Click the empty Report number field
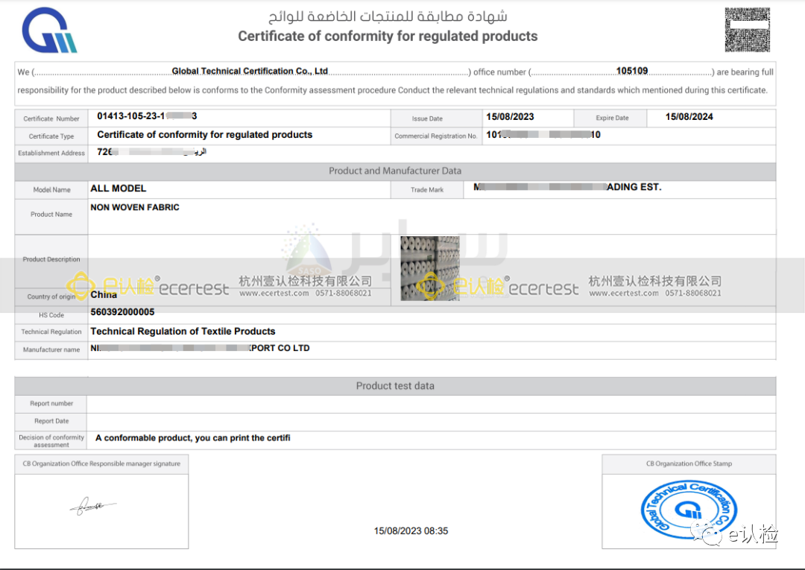The height and width of the screenshot is (570, 805). [432, 405]
